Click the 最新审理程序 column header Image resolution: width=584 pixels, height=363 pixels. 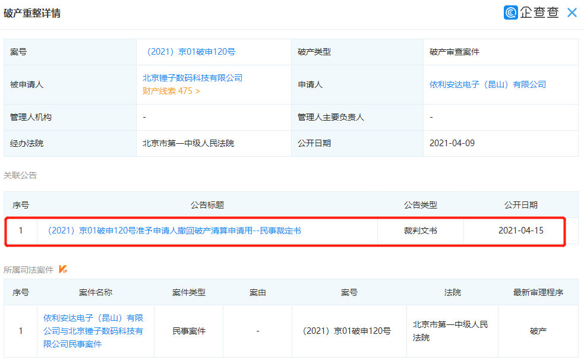(x=538, y=293)
